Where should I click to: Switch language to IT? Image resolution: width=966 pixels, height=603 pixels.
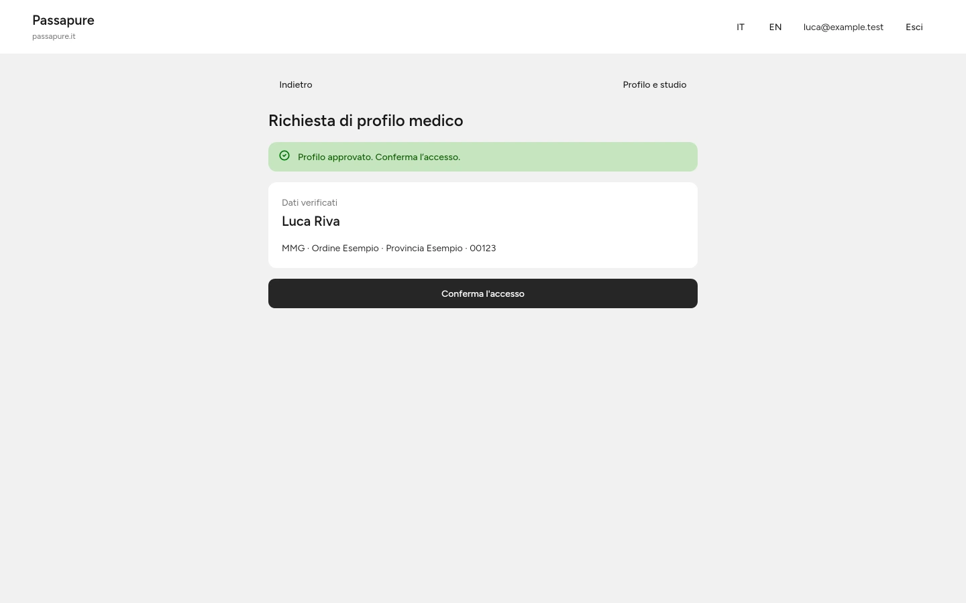click(x=741, y=27)
